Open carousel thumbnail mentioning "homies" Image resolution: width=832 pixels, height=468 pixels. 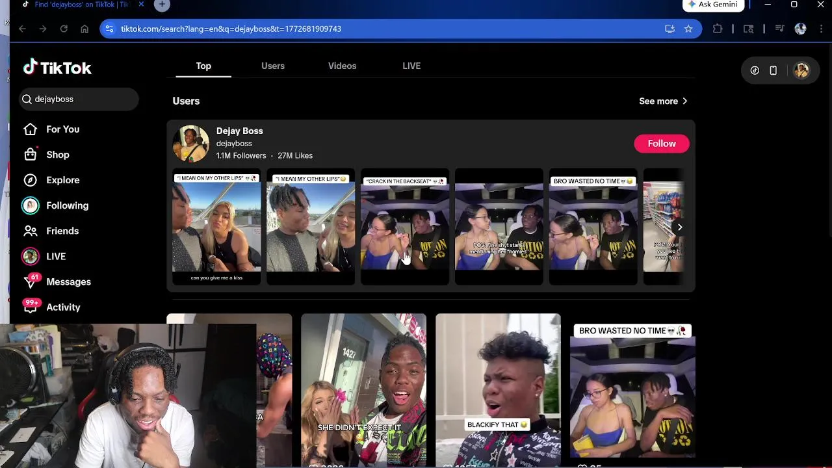(499, 226)
